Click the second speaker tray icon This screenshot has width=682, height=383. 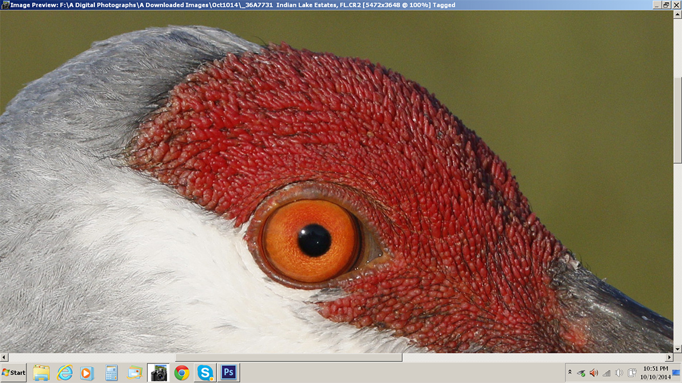click(x=619, y=373)
